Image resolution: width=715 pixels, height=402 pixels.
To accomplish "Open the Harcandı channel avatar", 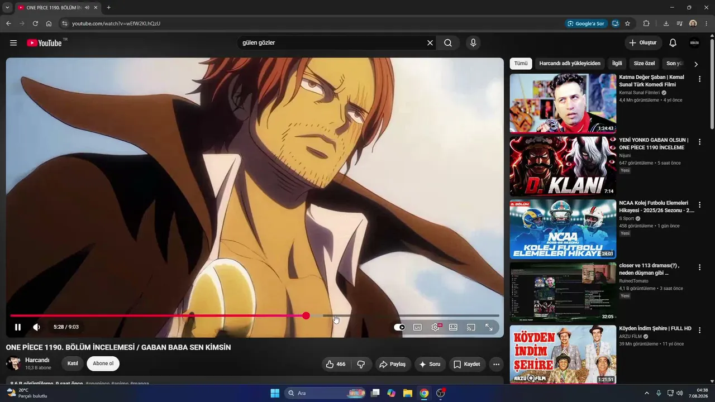I will [13, 363].
